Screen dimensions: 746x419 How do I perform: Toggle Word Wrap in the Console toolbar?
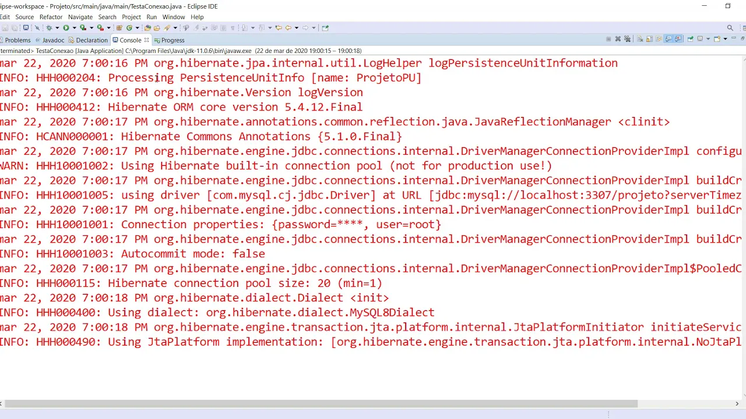click(659, 39)
